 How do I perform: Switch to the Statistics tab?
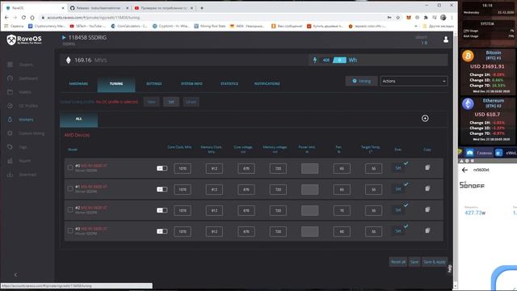[x=229, y=84]
